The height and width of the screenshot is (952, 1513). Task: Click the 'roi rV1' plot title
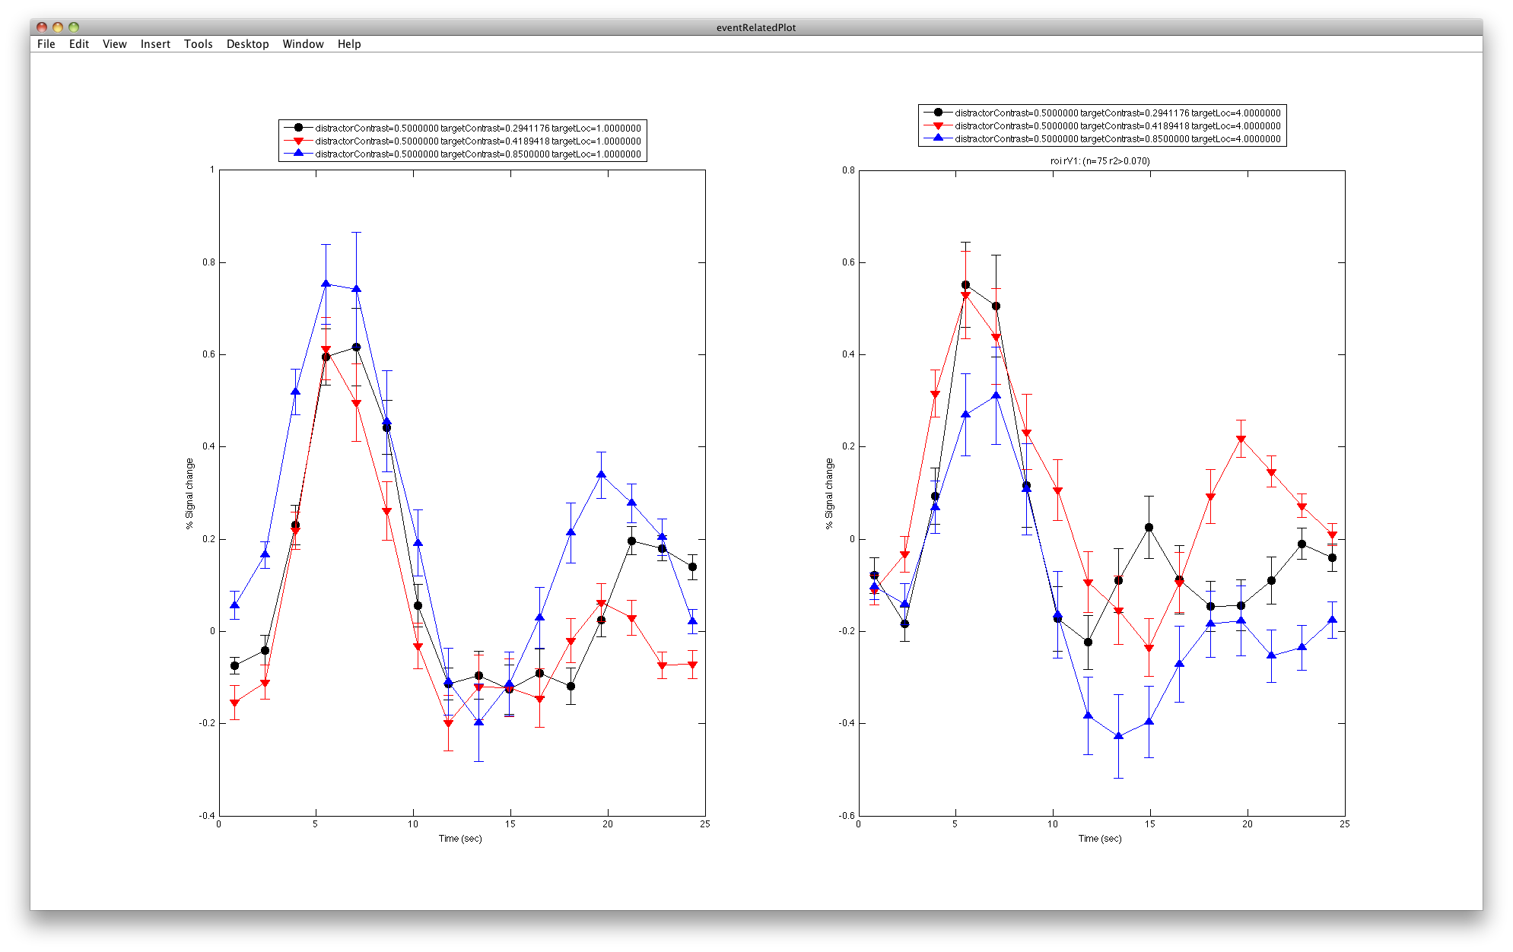(1100, 160)
